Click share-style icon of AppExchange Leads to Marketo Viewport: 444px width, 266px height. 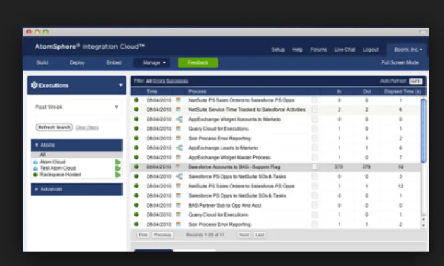click(x=179, y=148)
